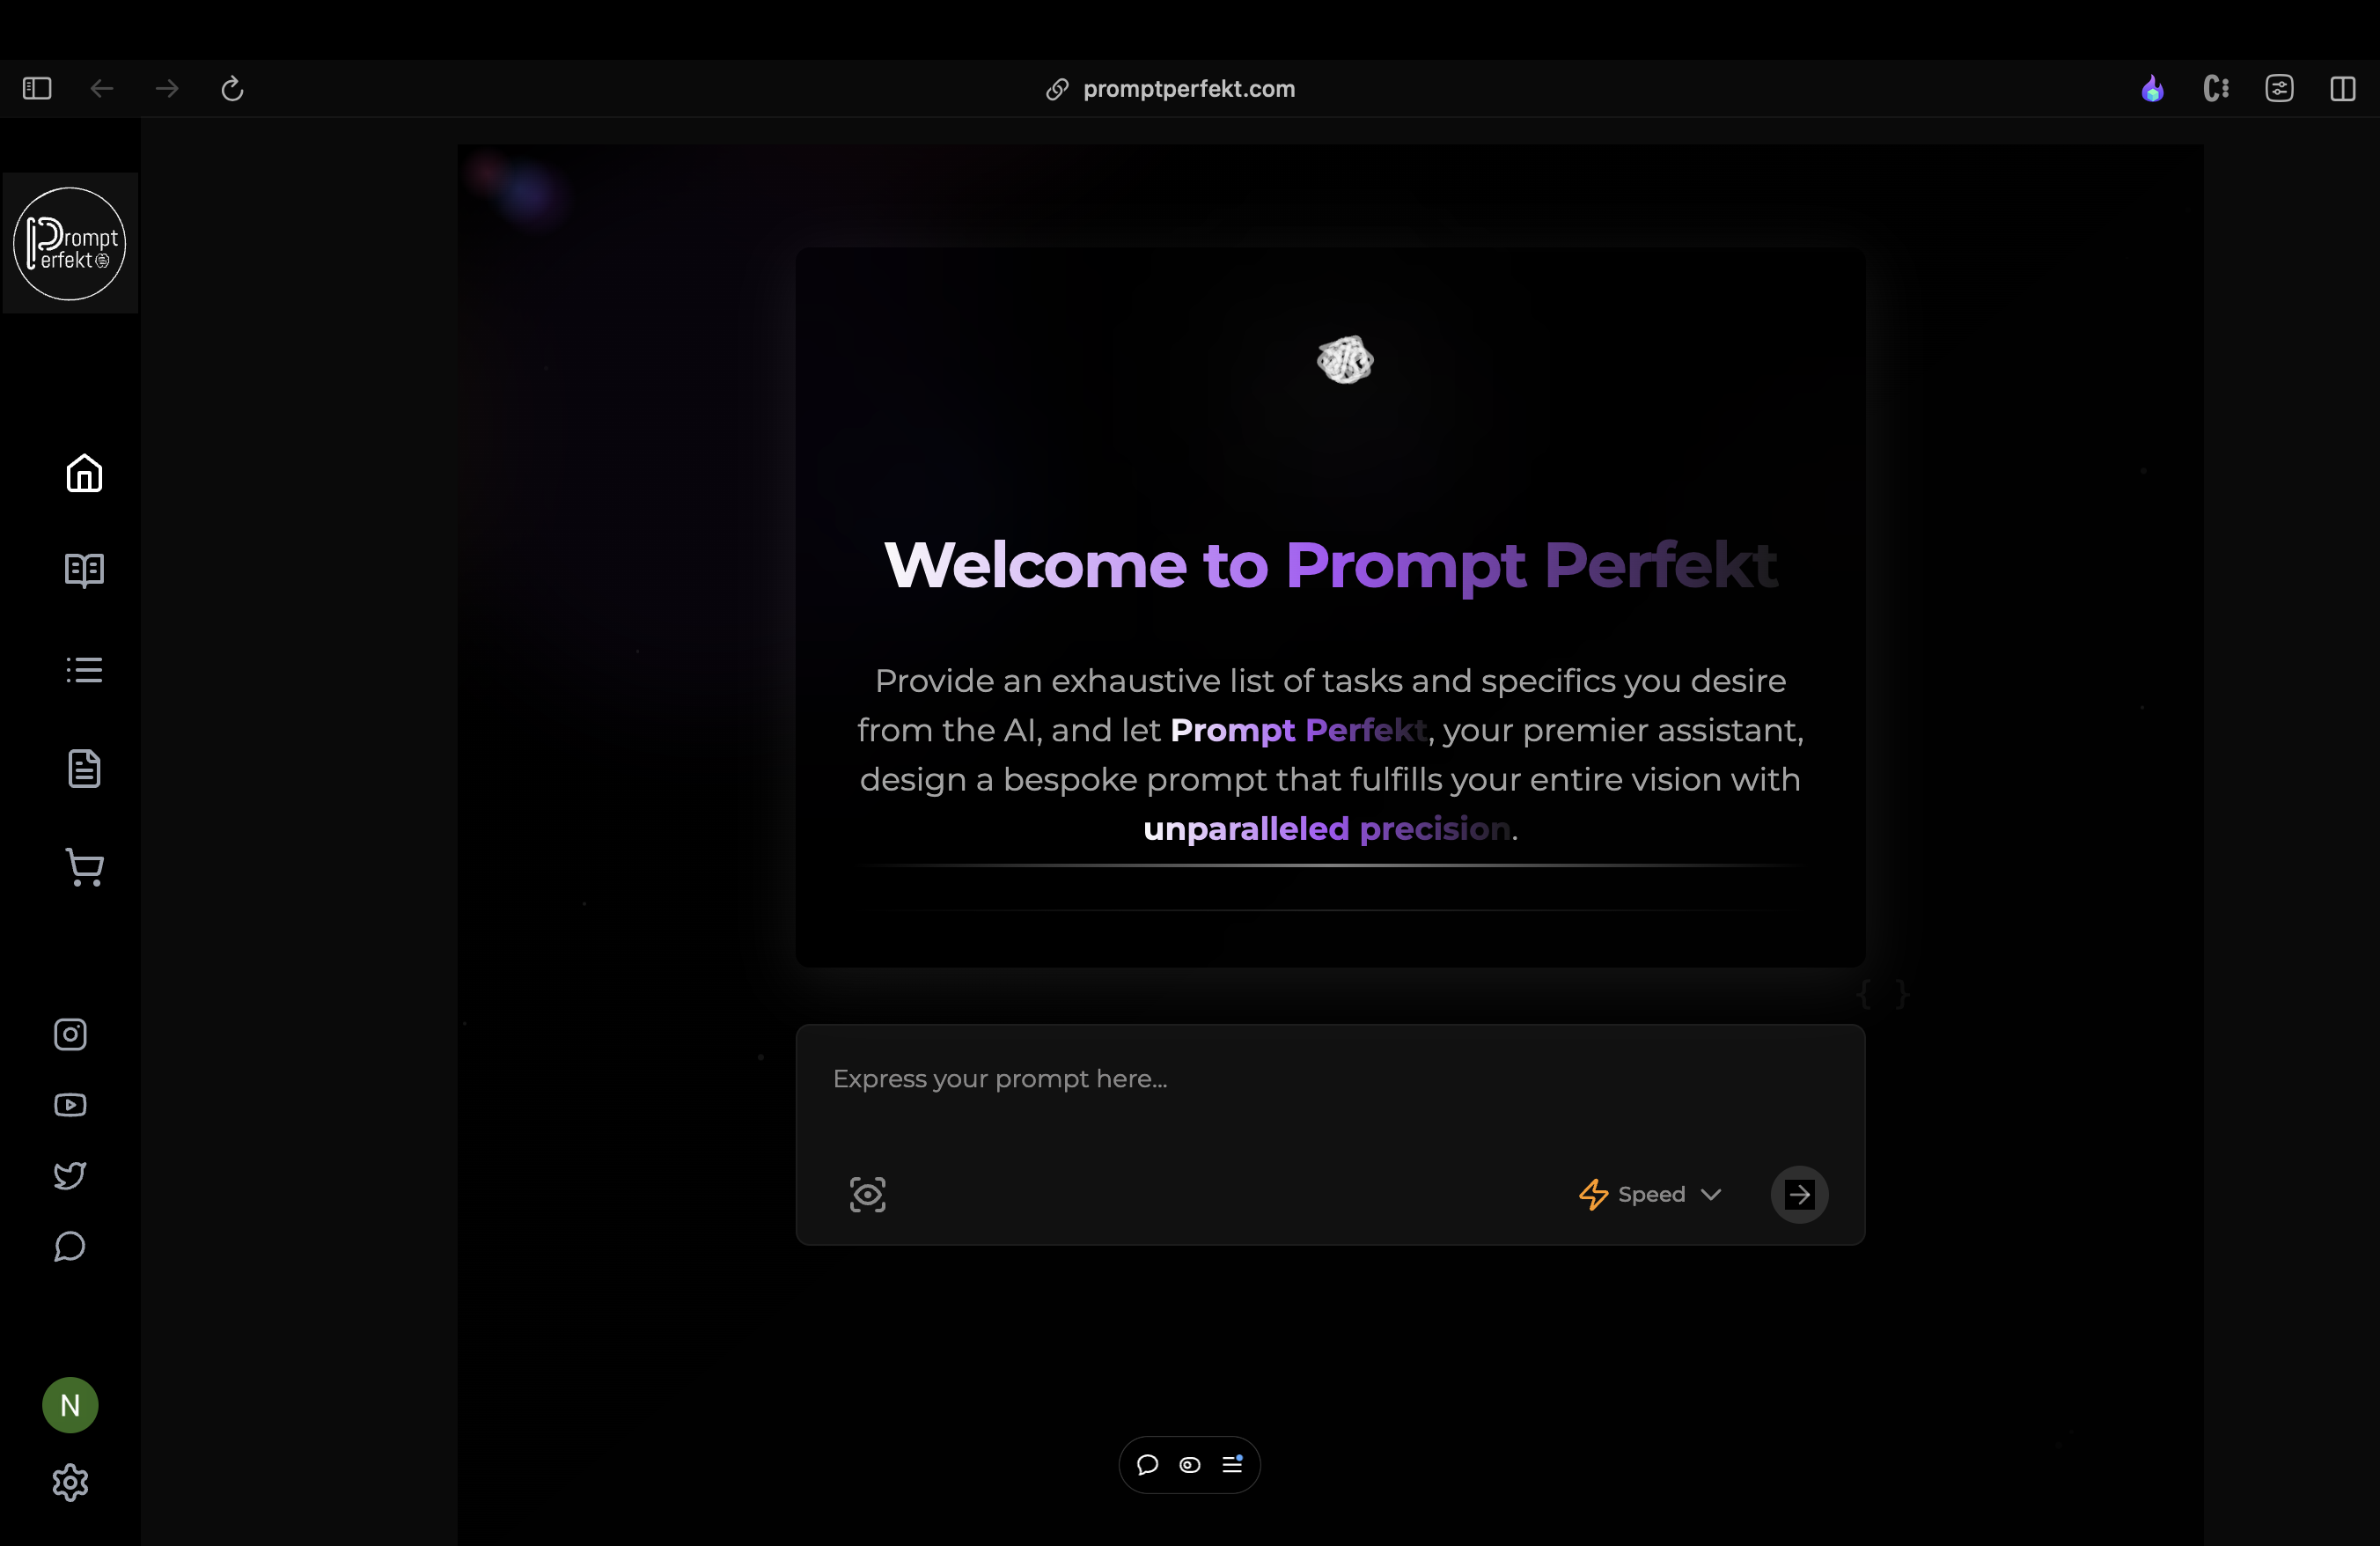Visit the Instagram link icon
This screenshot has height=1546, width=2380.
pyautogui.click(x=70, y=1034)
